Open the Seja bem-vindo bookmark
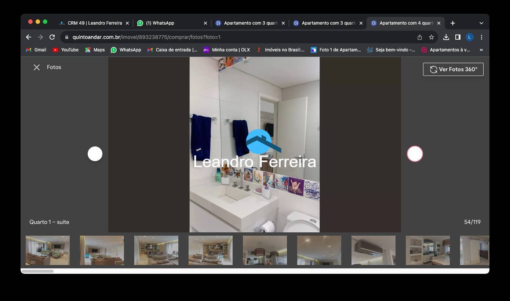Image resolution: width=510 pixels, height=301 pixels. 391,50
